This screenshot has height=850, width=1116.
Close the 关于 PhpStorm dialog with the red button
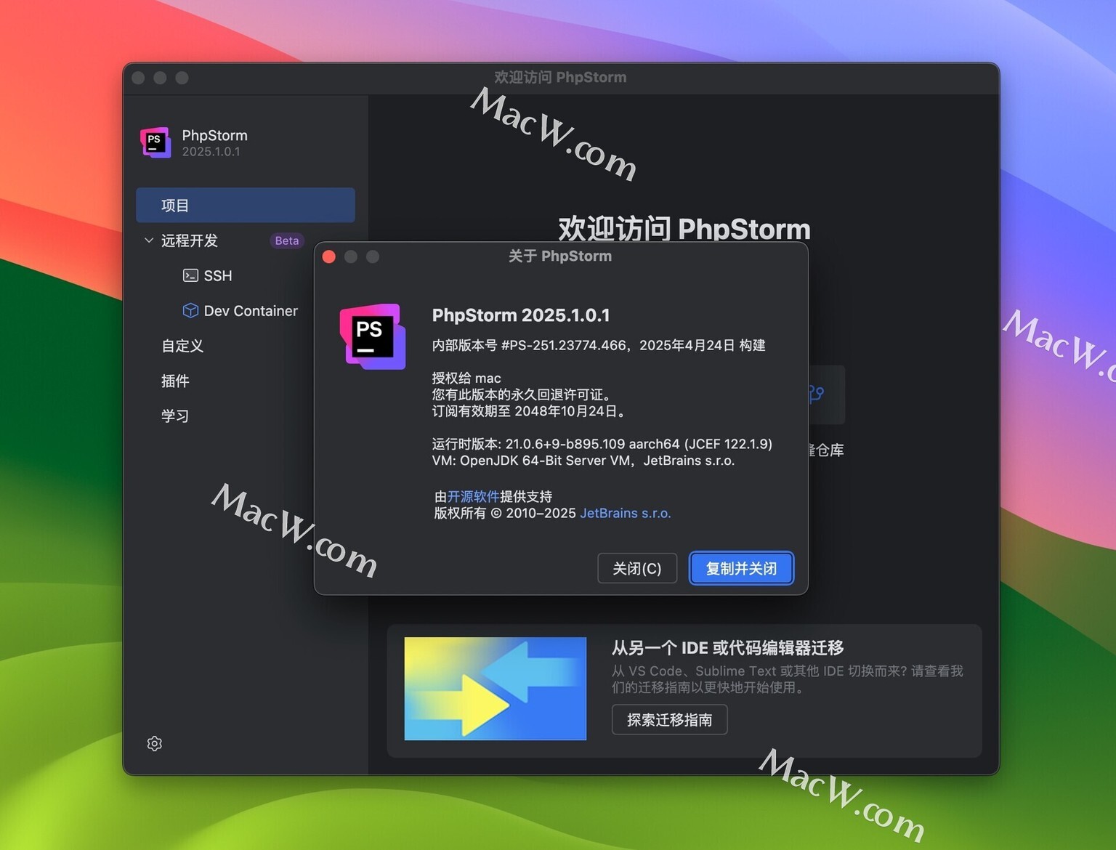(328, 256)
